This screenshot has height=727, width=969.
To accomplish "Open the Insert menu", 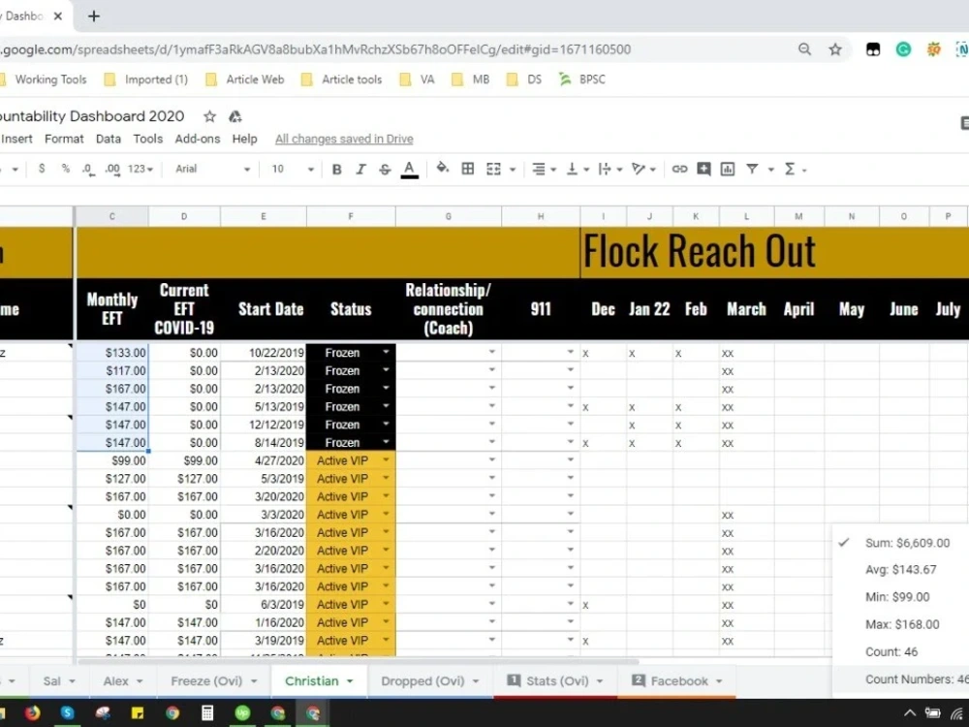I will (x=16, y=139).
